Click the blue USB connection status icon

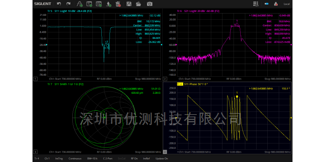(x=267, y=4)
